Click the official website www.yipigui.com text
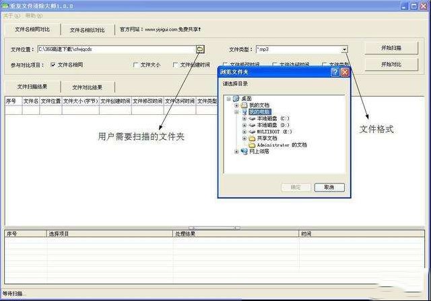Image resolution: width=431 pixels, height=301 pixels. click(x=161, y=30)
